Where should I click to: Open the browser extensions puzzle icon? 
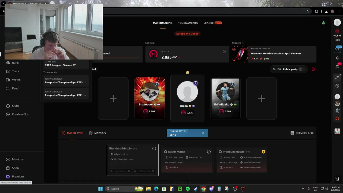coord(317,11)
